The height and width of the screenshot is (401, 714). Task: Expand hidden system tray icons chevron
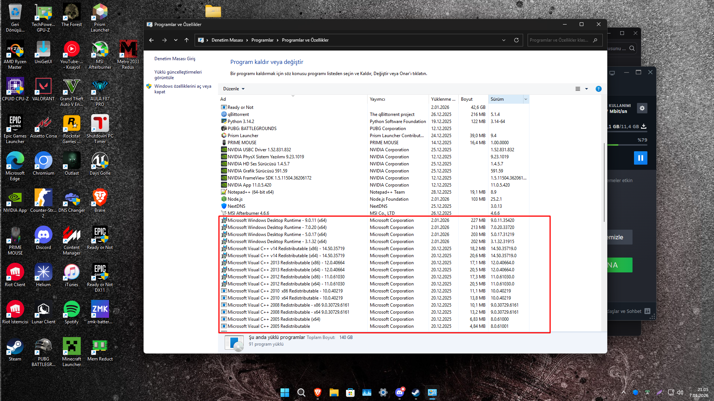coord(624,392)
